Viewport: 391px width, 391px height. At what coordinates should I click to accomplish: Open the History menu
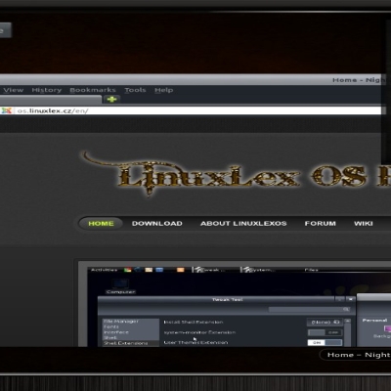click(x=47, y=90)
